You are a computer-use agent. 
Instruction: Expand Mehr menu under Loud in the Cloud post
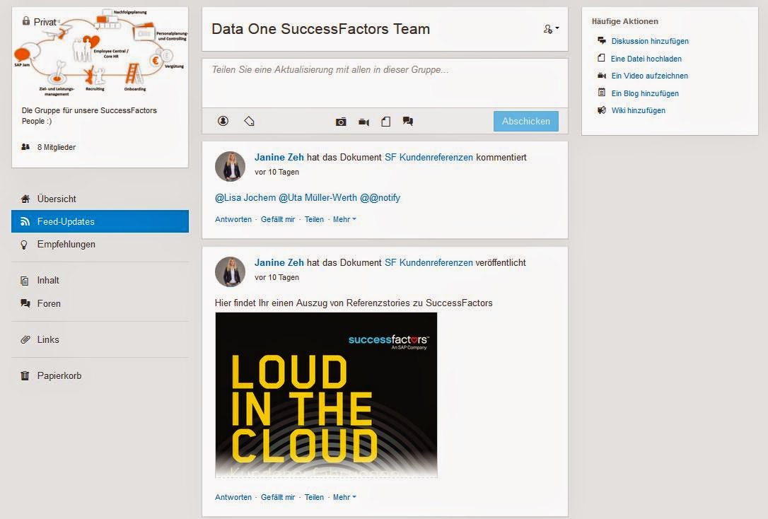344,497
